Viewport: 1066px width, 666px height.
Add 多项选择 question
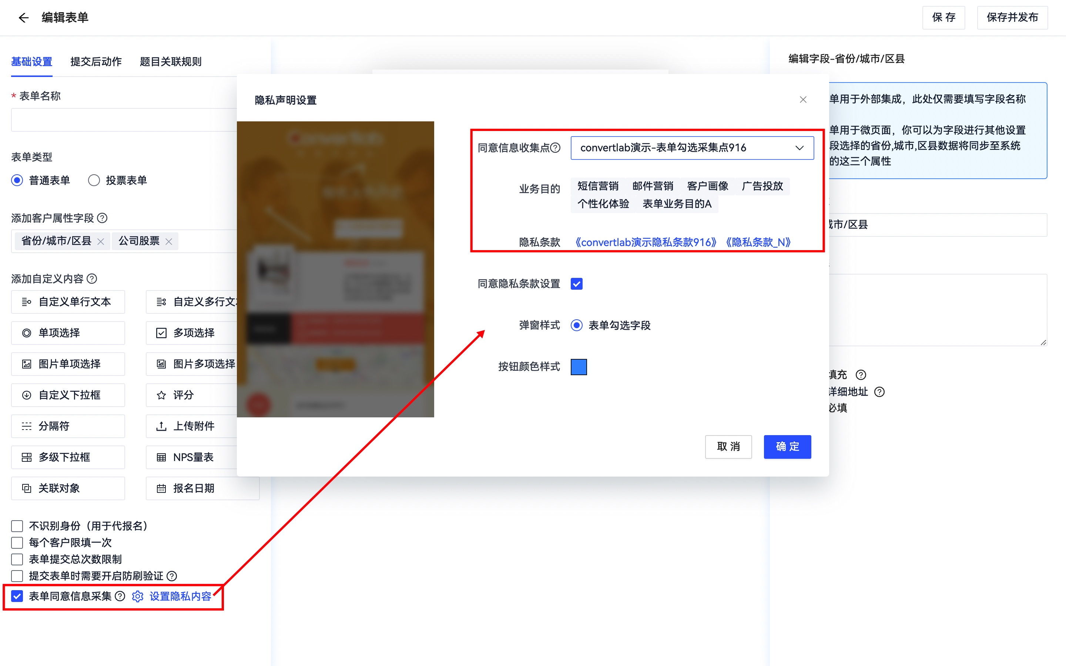[x=192, y=333]
